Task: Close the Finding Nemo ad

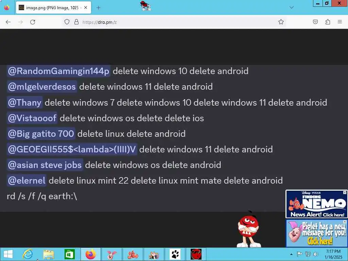Action: pyautogui.click(x=345, y=192)
